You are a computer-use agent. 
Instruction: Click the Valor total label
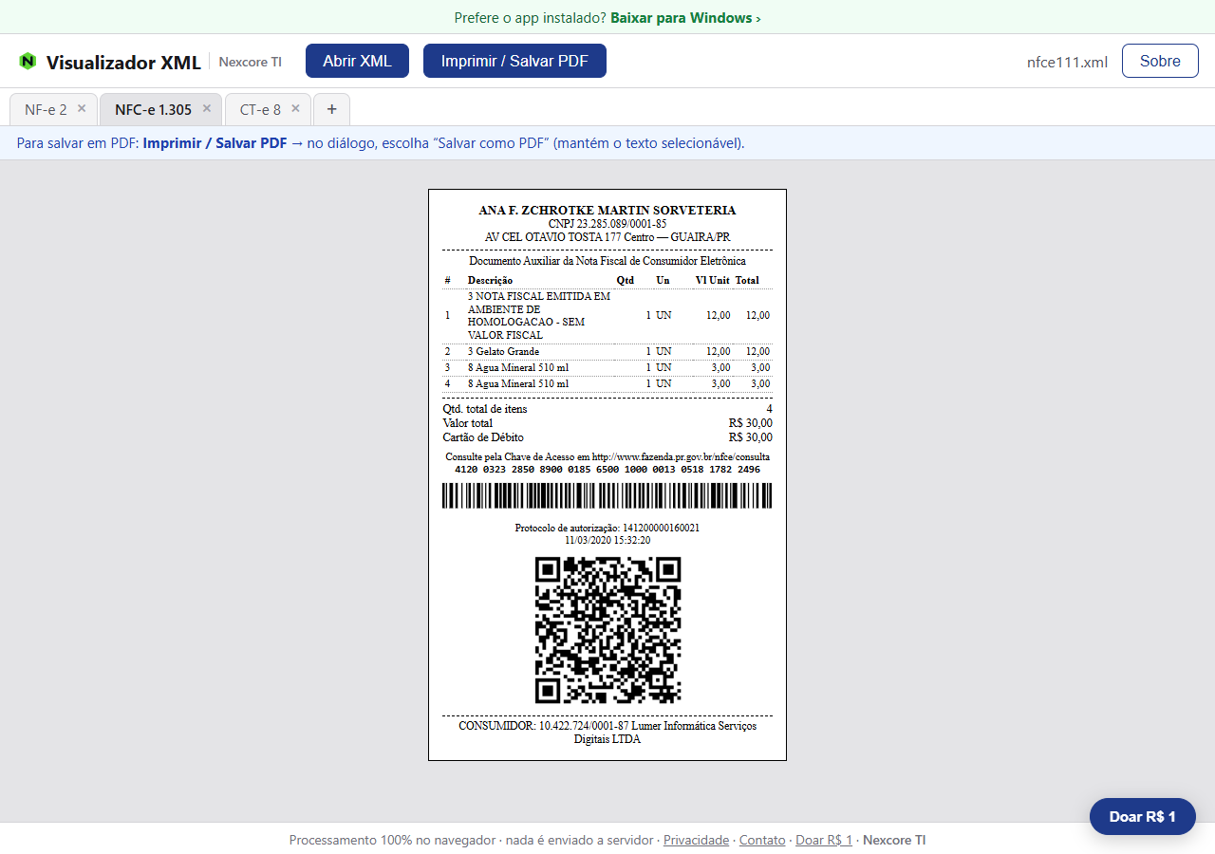click(x=468, y=423)
